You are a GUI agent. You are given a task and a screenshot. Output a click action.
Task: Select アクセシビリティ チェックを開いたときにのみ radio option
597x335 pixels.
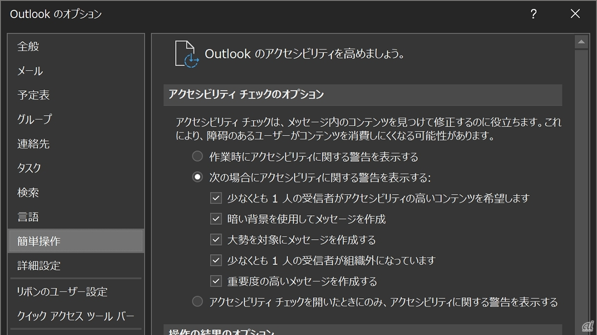(198, 302)
